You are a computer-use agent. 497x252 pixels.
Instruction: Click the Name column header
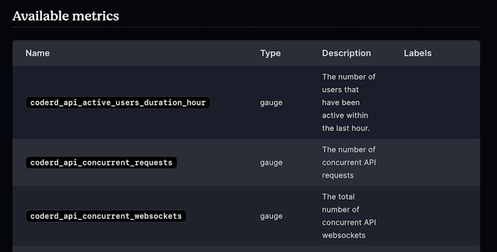(x=38, y=53)
